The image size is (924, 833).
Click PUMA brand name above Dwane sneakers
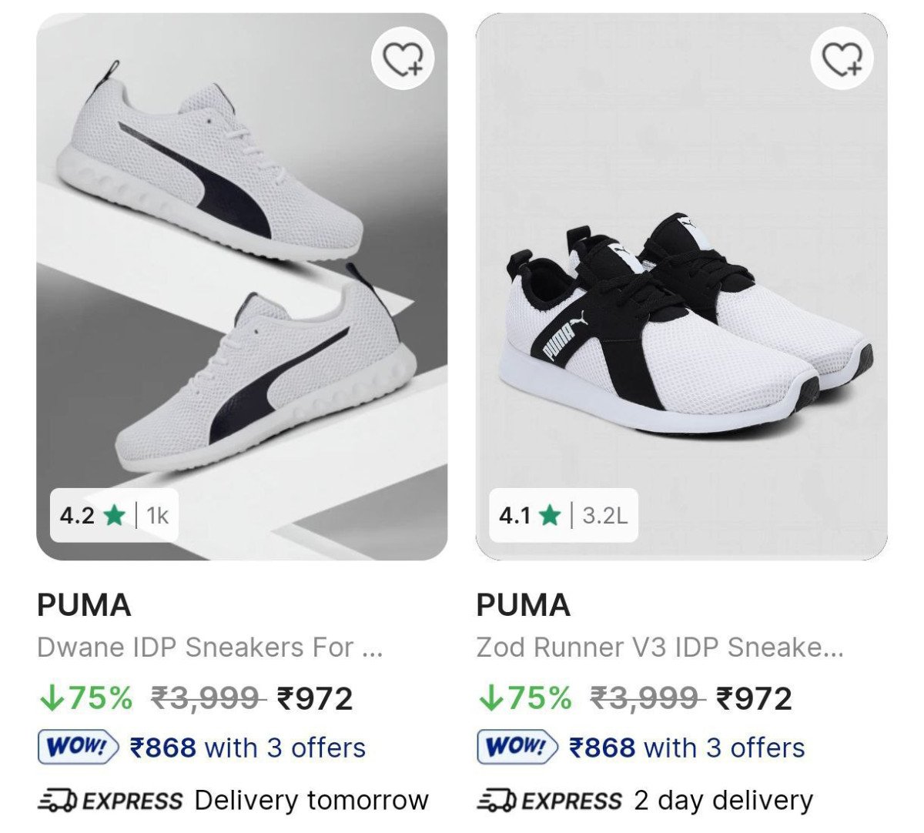pos(84,605)
